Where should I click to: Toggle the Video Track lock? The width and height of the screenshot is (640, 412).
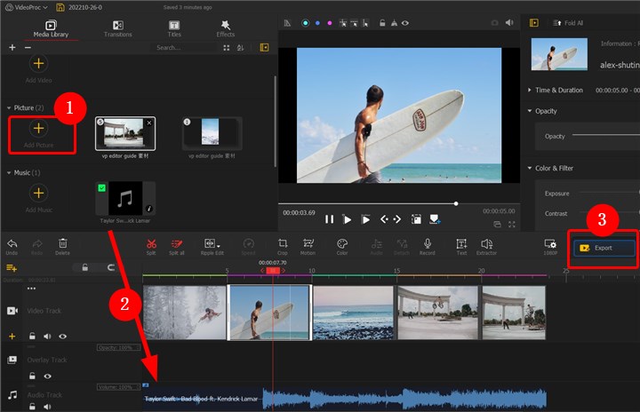(32, 337)
